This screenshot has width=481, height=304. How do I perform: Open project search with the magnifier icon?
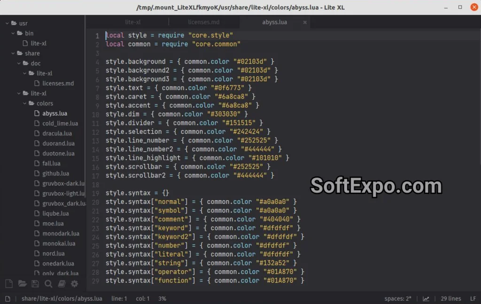tap(47, 284)
